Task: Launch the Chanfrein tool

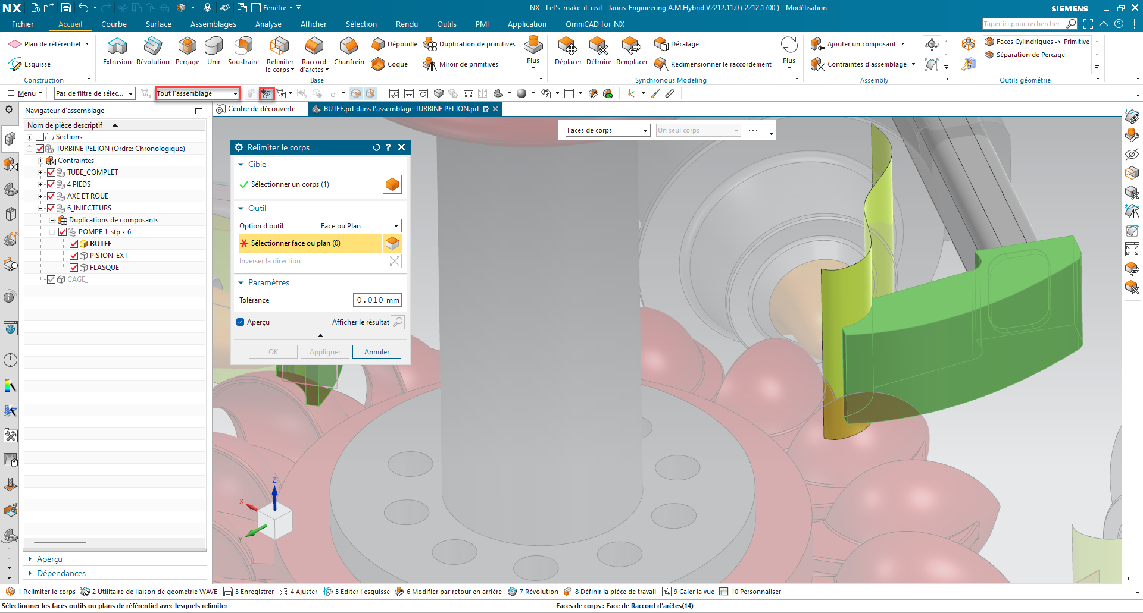Action: tap(349, 51)
